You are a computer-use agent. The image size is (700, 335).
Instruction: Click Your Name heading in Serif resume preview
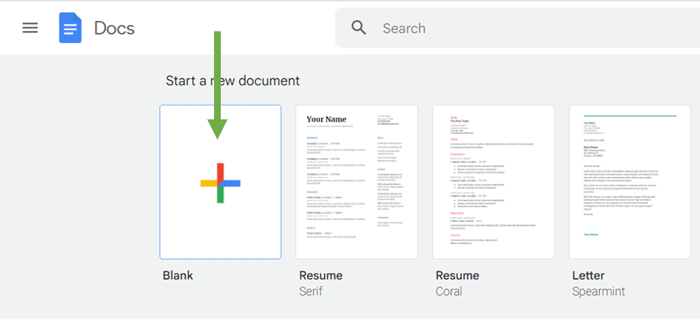tap(326, 119)
